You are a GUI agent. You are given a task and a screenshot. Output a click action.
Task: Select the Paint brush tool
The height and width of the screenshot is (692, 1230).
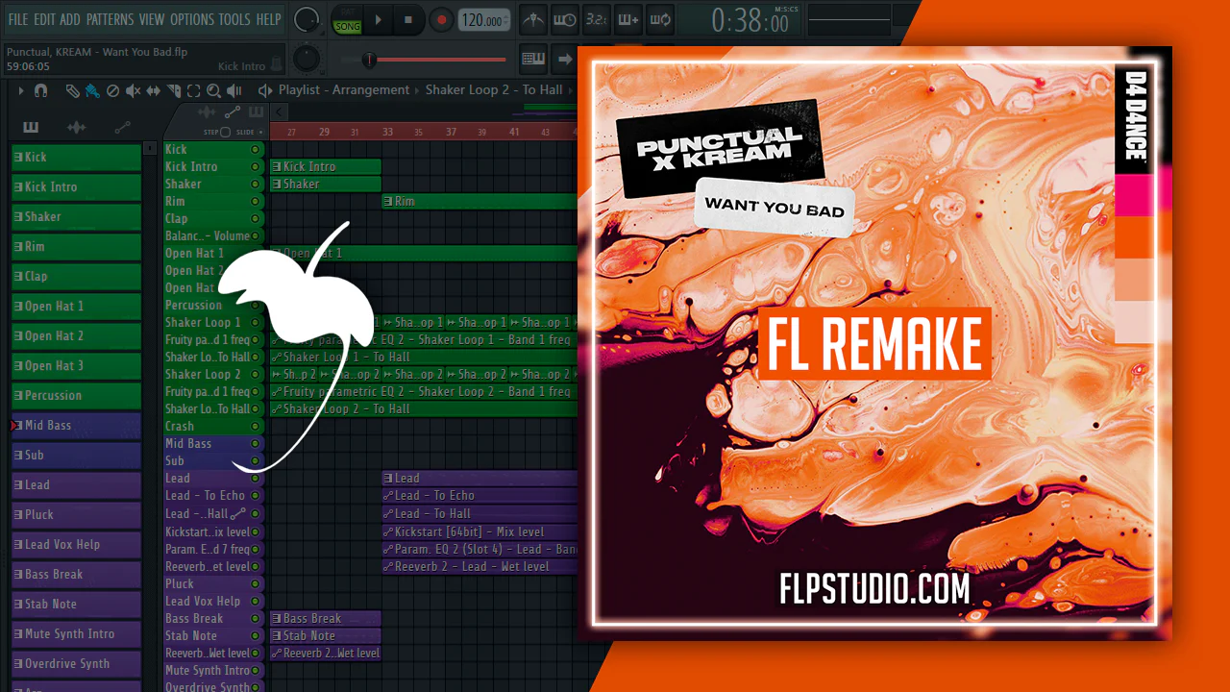[x=92, y=90]
